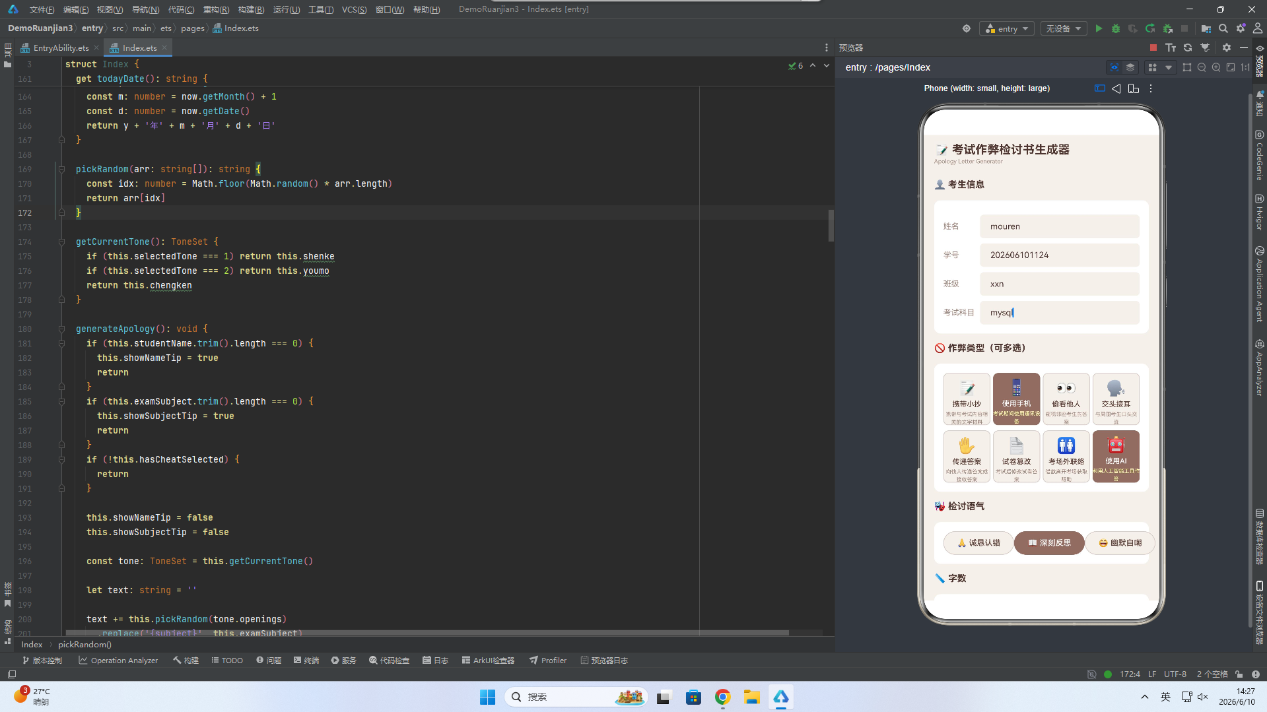
Task: Open the 重构(R) menu
Action: (216, 9)
